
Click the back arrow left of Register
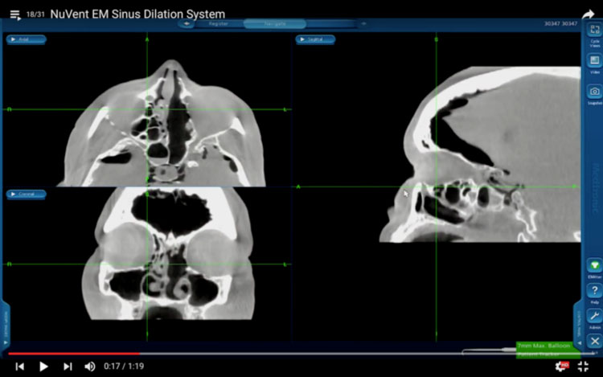187,24
